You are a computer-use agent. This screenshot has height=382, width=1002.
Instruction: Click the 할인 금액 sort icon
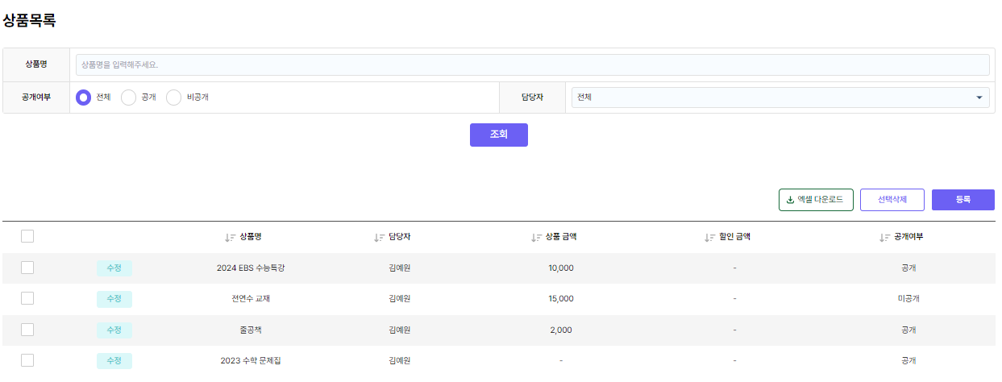pyautogui.click(x=709, y=238)
